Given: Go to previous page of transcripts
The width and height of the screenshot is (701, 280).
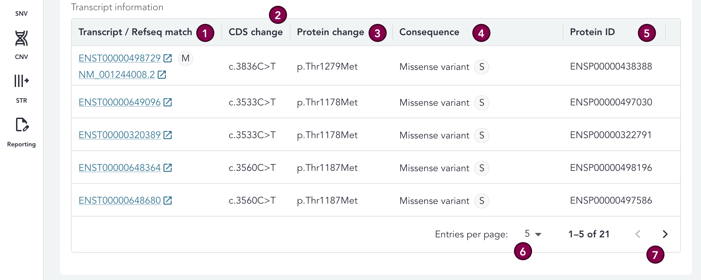Looking at the screenshot, I should coord(638,234).
